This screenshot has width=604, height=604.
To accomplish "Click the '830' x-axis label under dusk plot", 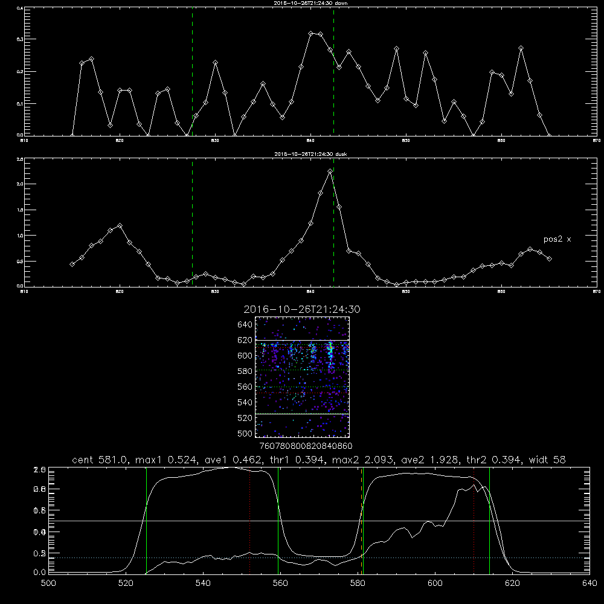I will tap(215, 292).
